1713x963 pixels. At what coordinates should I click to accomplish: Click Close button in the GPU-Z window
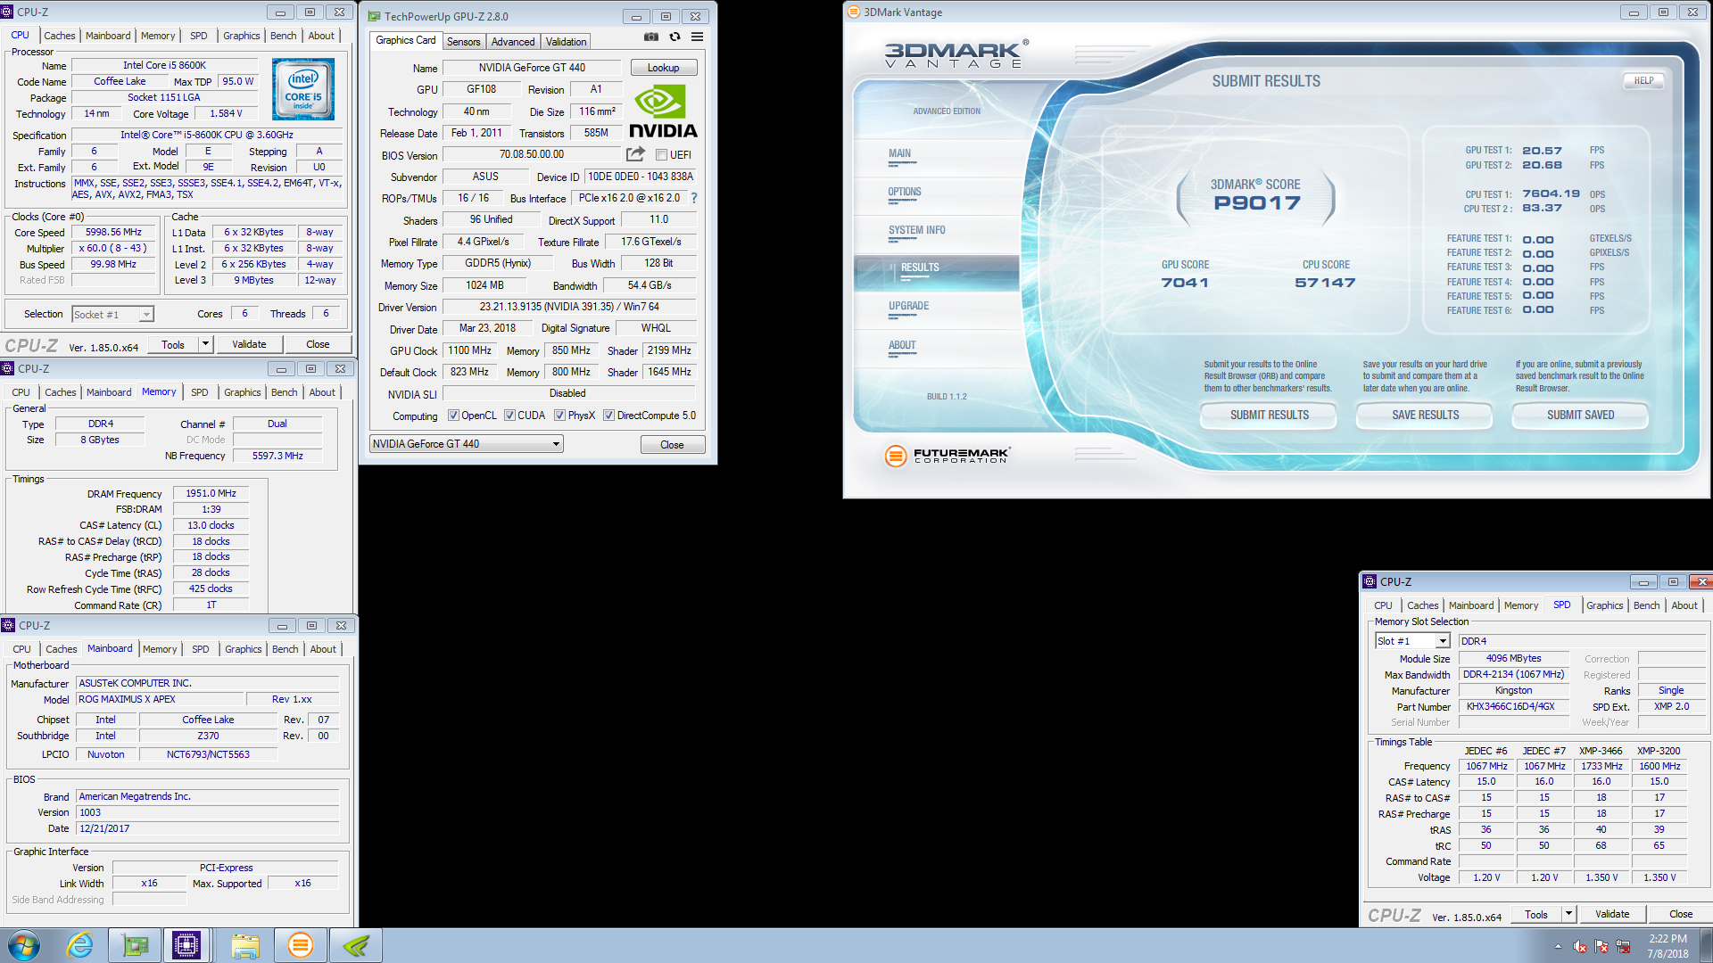pyautogui.click(x=672, y=445)
